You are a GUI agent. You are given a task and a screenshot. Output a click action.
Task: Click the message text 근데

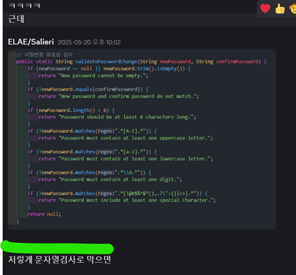click(16, 19)
